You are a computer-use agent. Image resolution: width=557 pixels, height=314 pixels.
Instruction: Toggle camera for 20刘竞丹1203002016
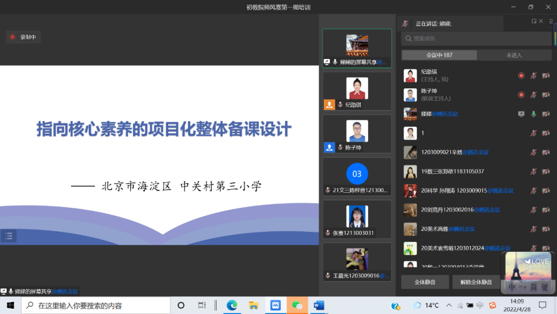coord(546,210)
